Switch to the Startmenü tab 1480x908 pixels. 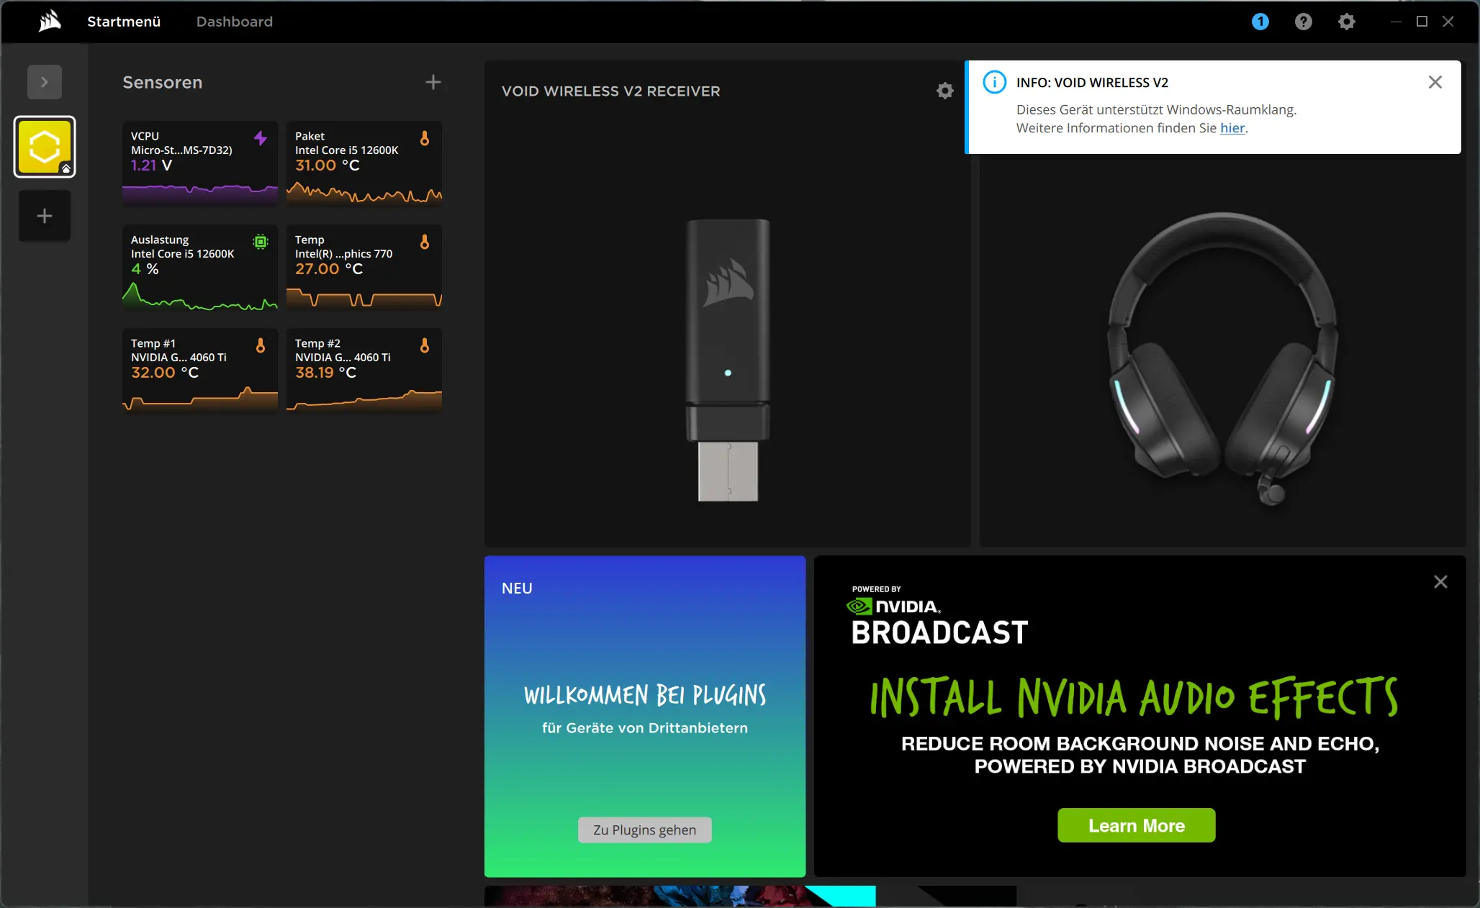click(124, 22)
